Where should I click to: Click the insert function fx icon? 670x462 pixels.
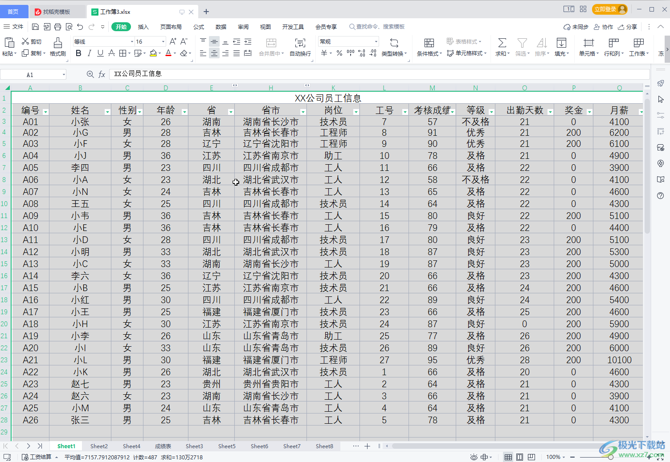[102, 74]
